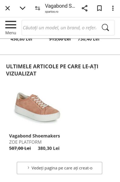Click the magnifier search icon
The width and height of the screenshot is (120, 182).
[105, 28]
